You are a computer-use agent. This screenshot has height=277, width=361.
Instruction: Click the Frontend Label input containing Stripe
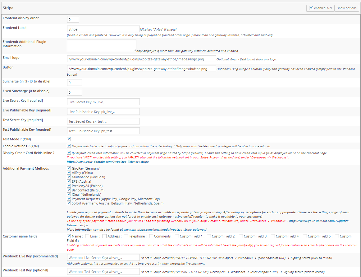click(103, 29)
